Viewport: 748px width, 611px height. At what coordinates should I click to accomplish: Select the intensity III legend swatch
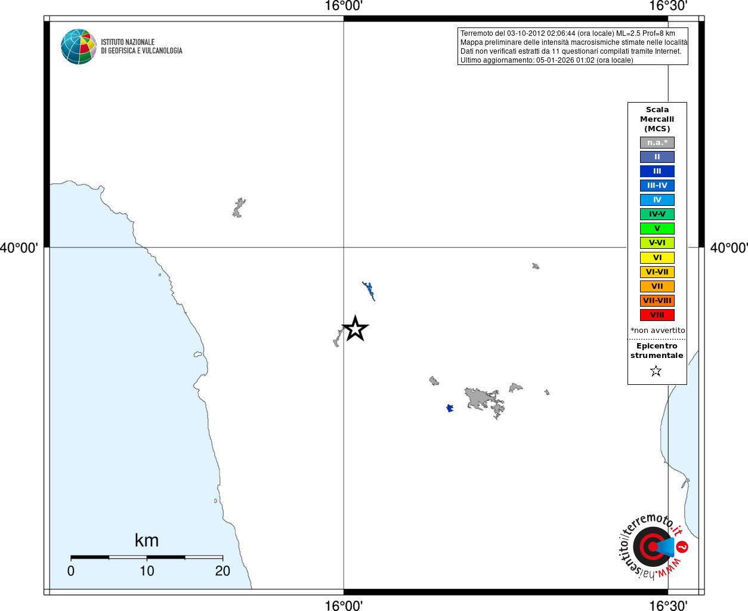(657, 171)
